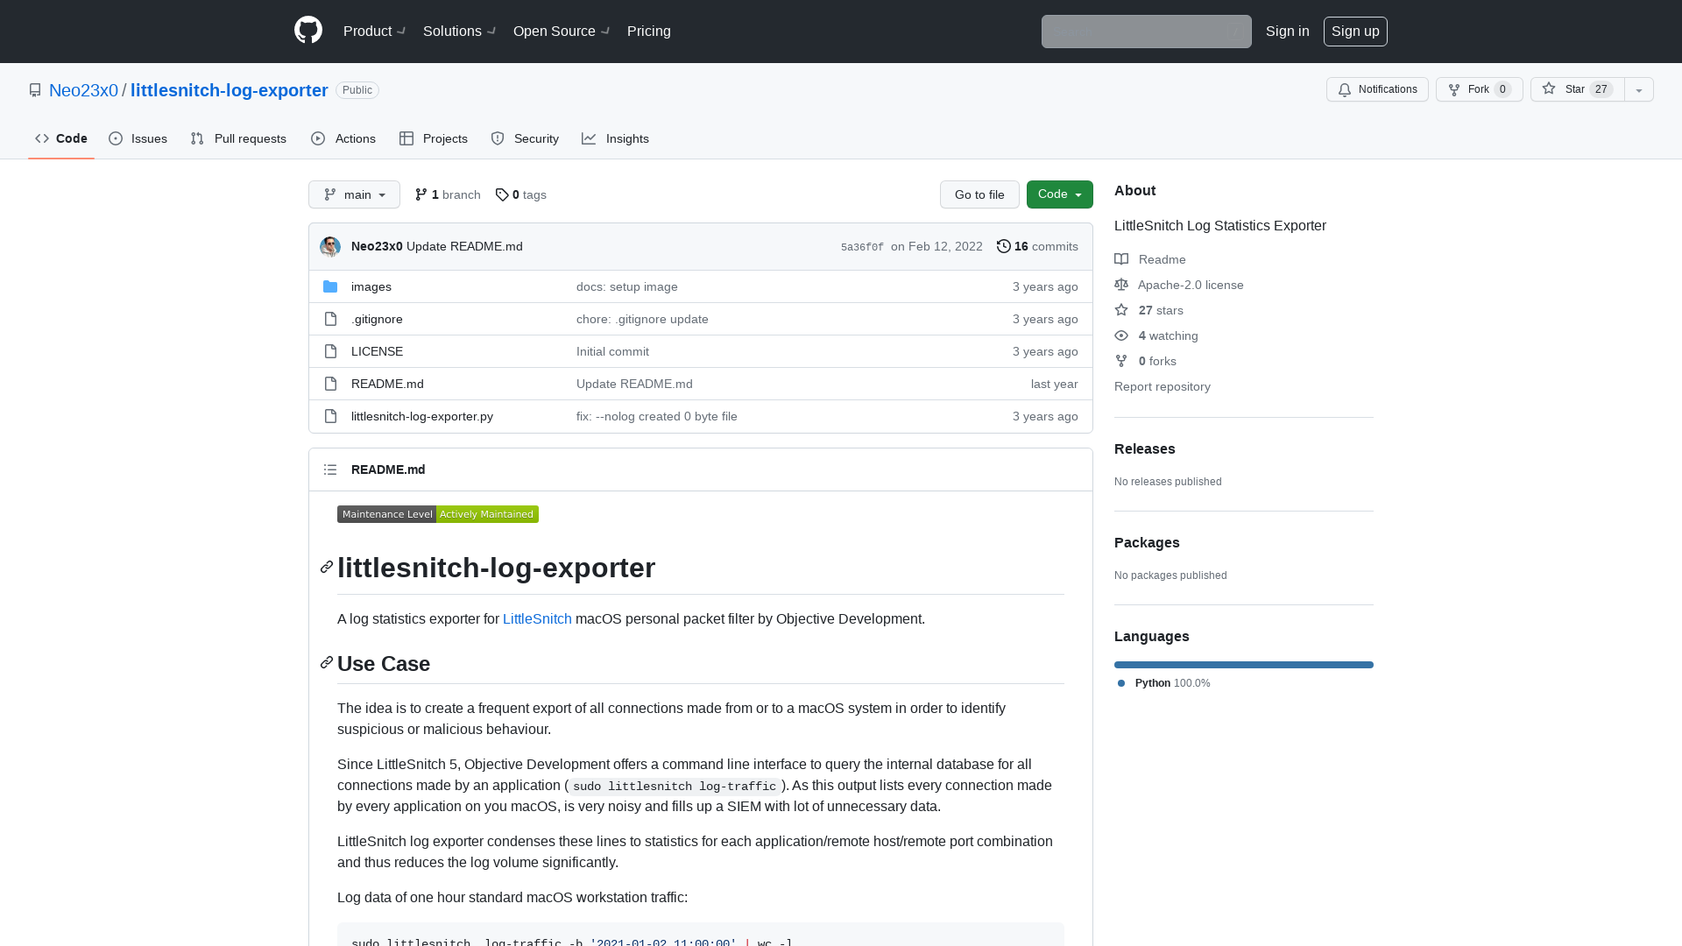This screenshot has height=946, width=1682.
Task: Click the repository book icon beside Neo23x0
Action: click(x=35, y=90)
